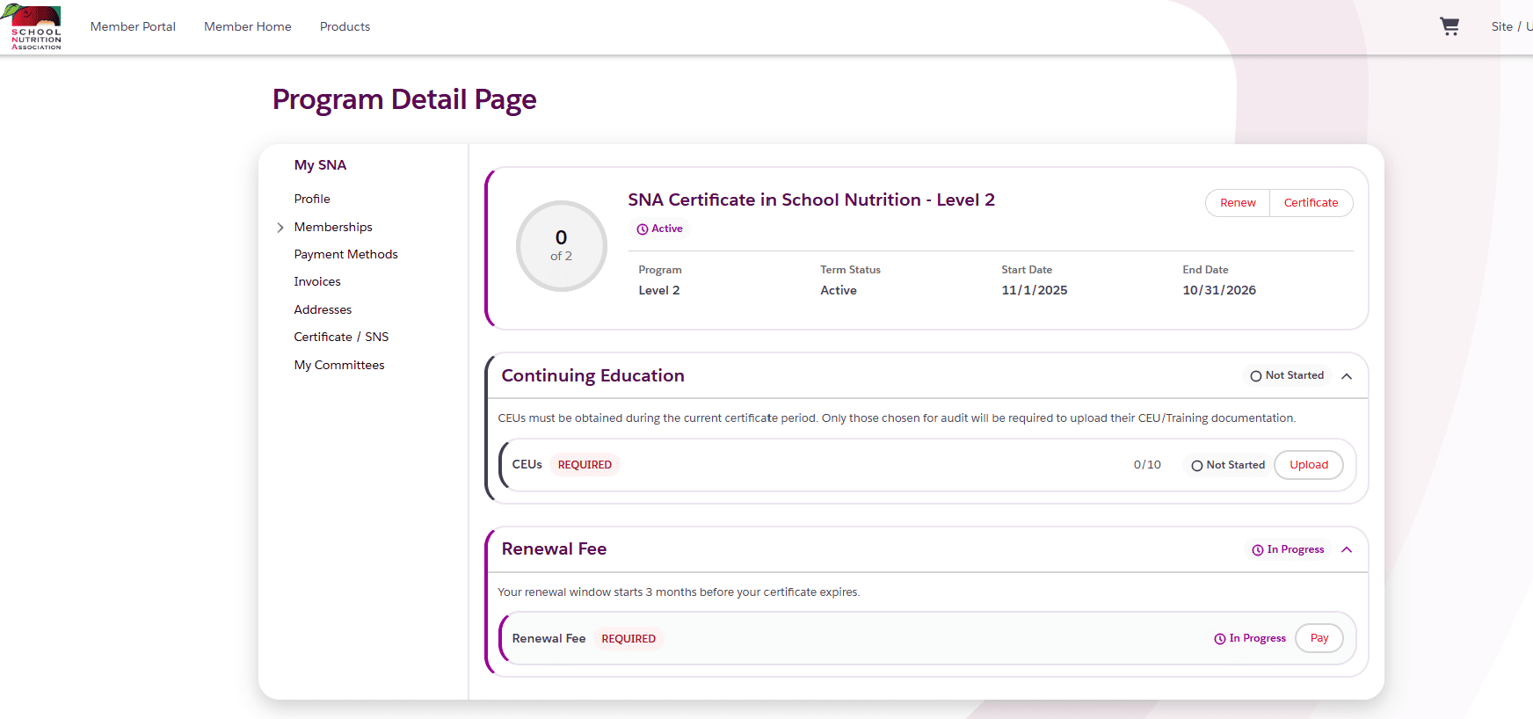Expand the Memberships sidebar item

tap(280, 228)
